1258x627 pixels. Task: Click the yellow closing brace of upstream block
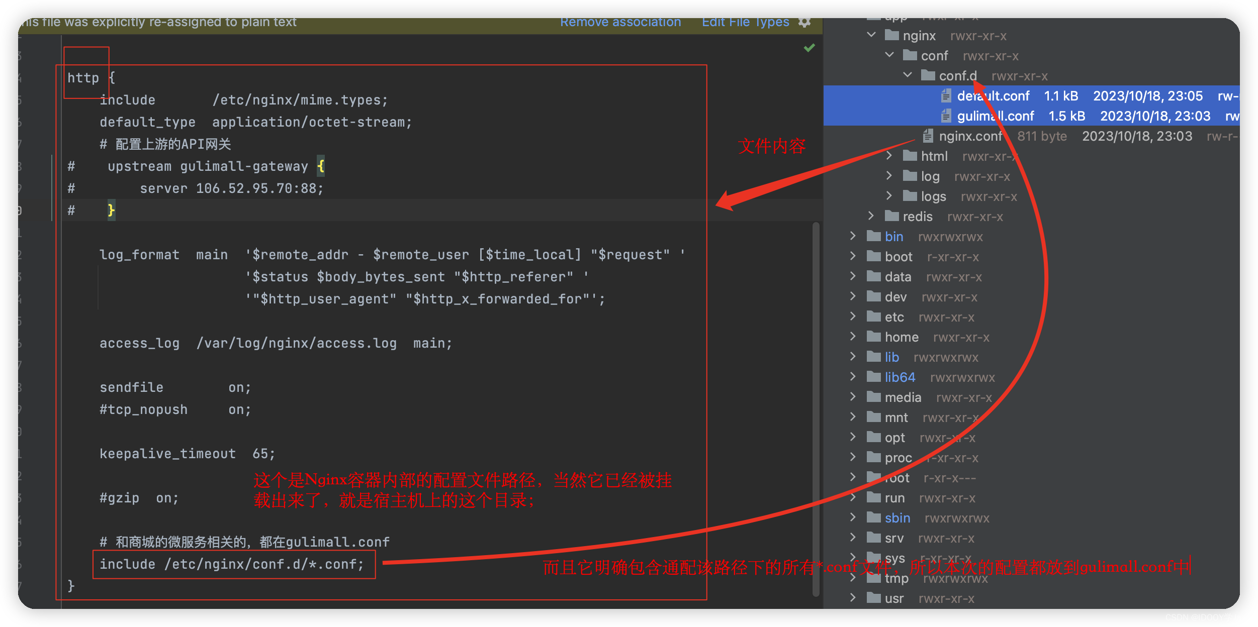tap(111, 211)
